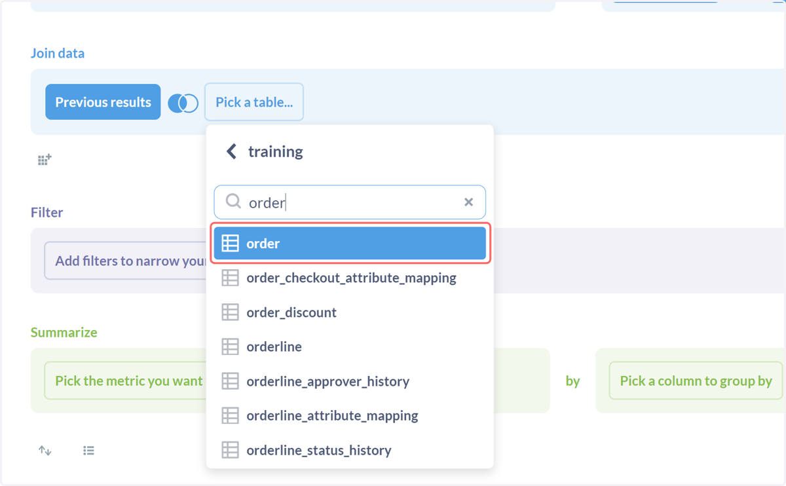Select the orderline table

click(x=350, y=346)
